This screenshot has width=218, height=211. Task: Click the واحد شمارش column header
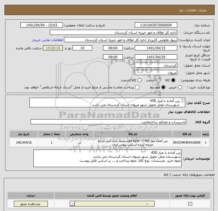[79, 134]
